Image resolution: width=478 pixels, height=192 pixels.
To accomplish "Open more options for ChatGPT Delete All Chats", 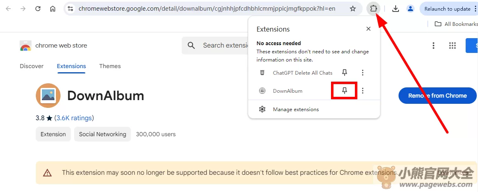I will tap(362, 73).
